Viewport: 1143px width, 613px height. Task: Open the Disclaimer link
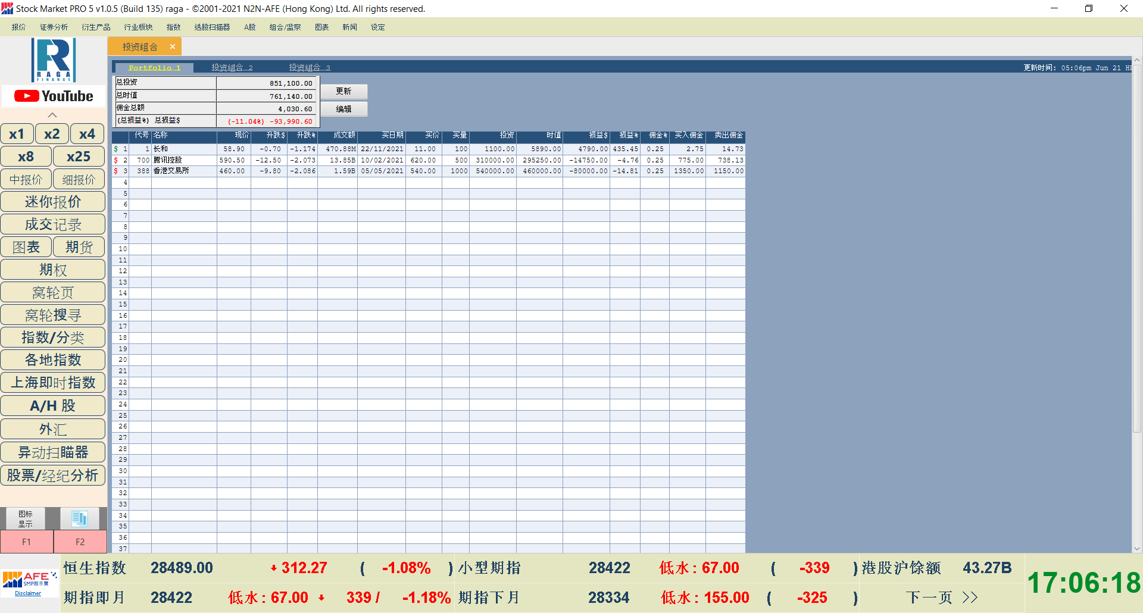pyautogui.click(x=28, y=593)
